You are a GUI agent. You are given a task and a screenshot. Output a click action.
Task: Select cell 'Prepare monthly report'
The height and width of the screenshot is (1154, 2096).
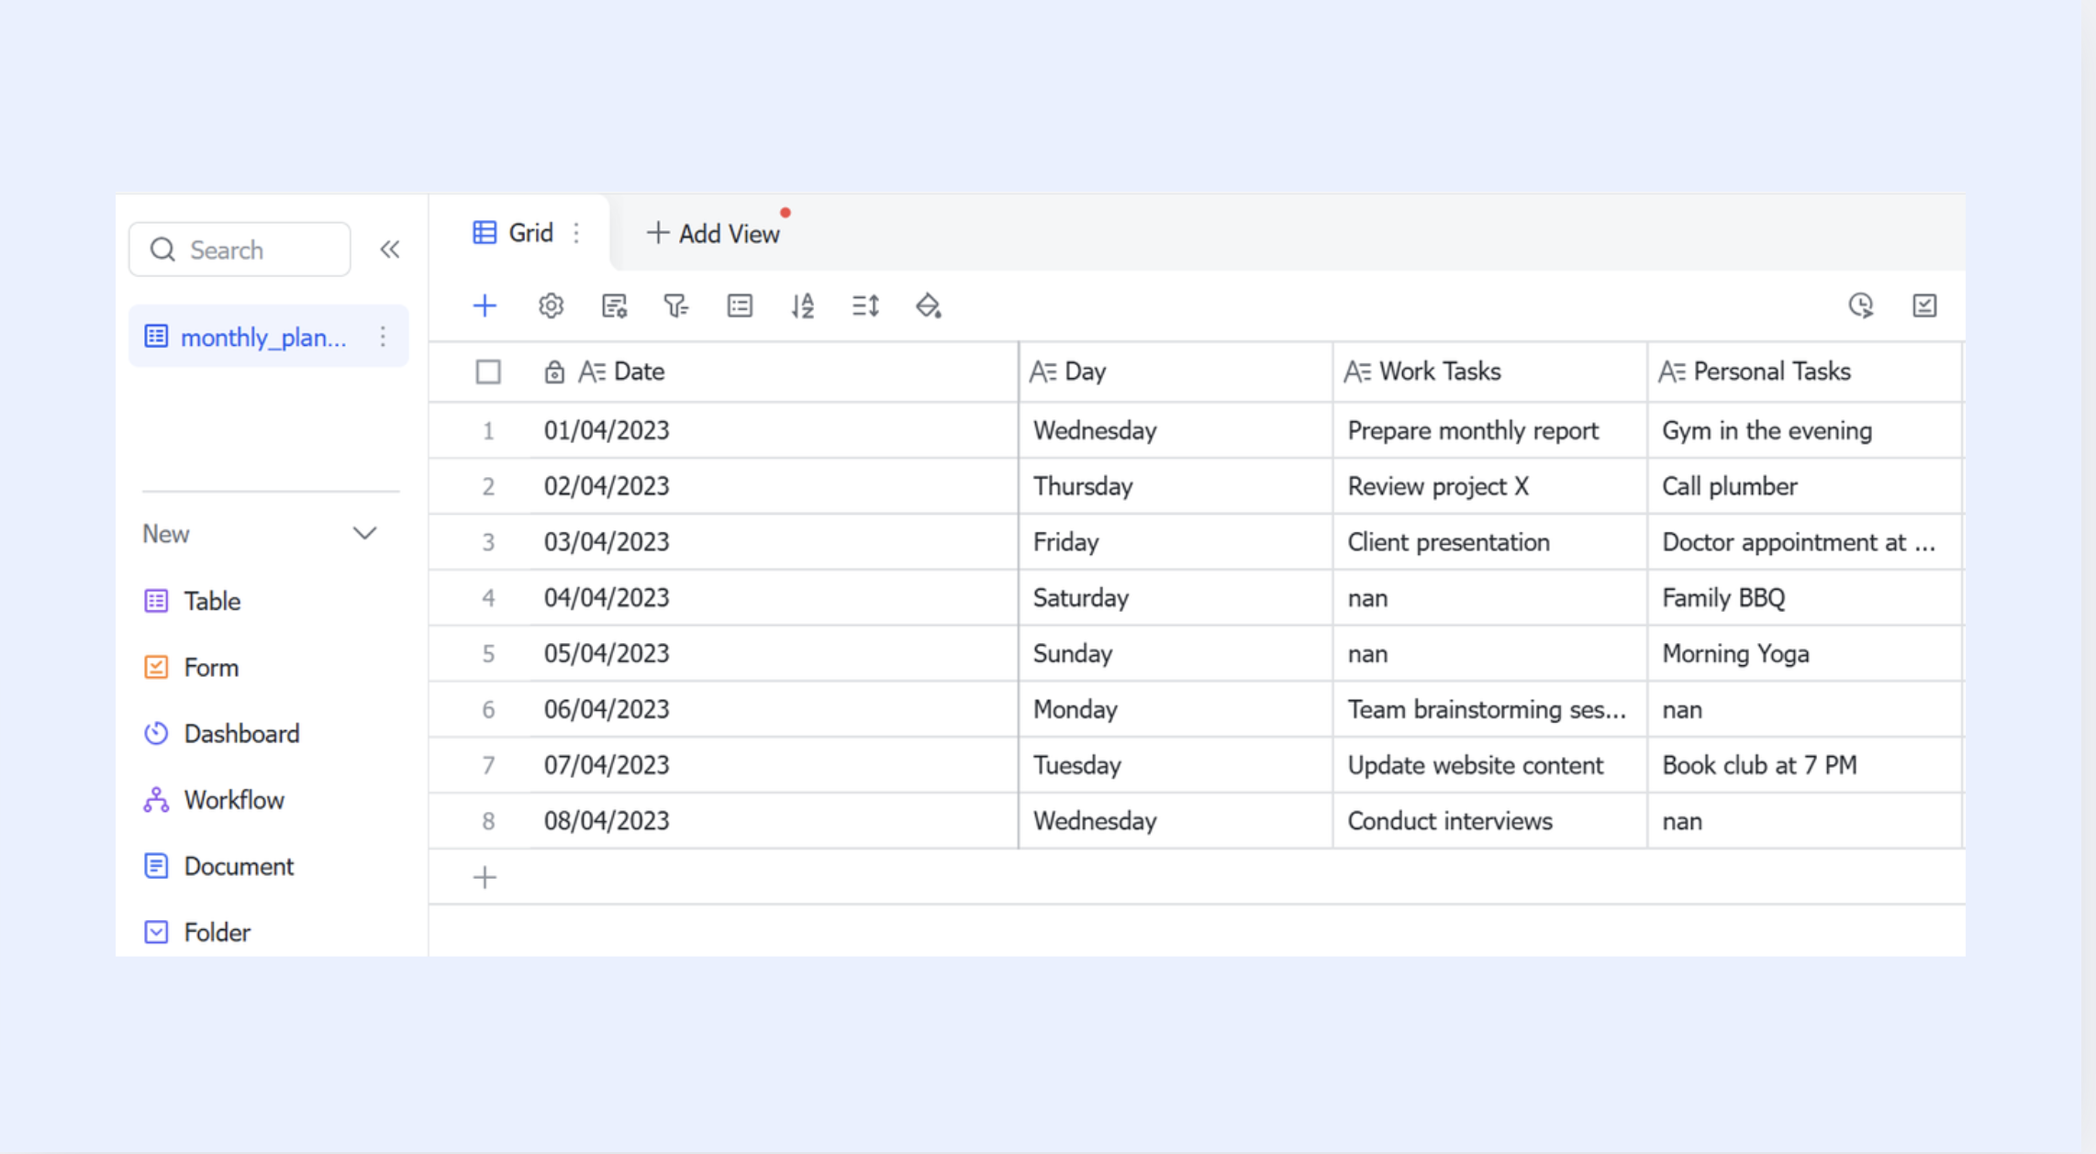[1490, 430]
